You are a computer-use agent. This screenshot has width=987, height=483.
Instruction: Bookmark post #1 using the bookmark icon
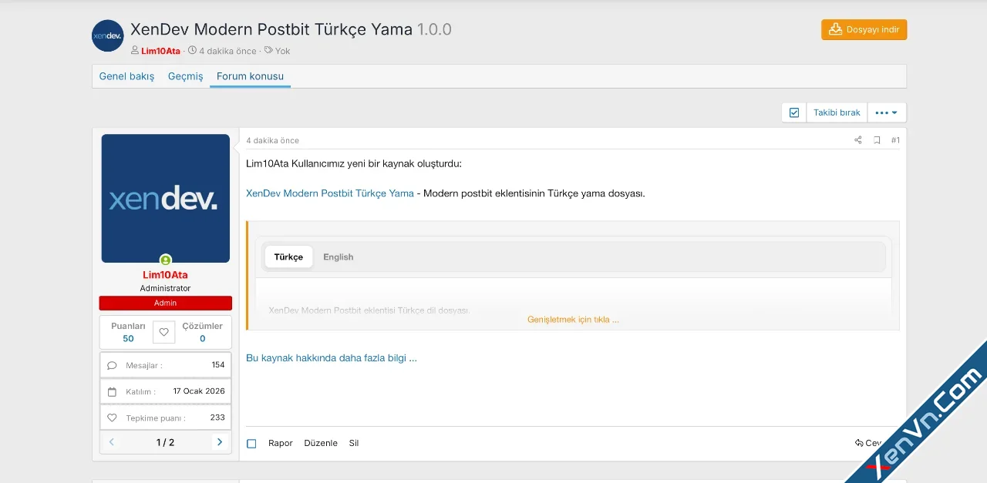click(x=876, y=140)
